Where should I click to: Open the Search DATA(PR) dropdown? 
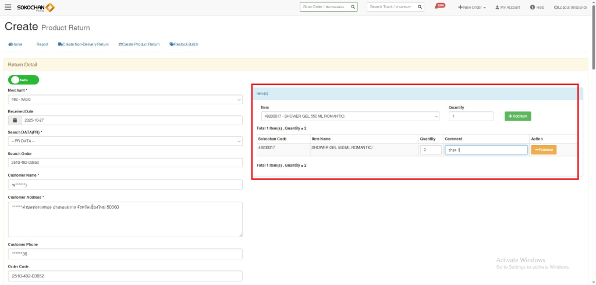(x=125, y=141)
